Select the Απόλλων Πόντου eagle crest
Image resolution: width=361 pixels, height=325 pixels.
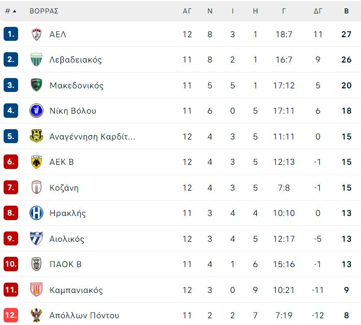click(36, 315)
